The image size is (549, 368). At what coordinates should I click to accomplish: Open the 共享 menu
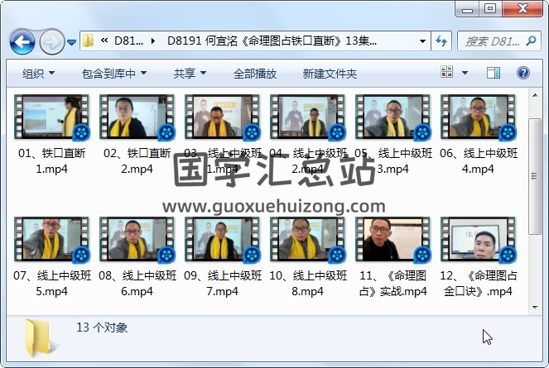(x=190, y=74)
